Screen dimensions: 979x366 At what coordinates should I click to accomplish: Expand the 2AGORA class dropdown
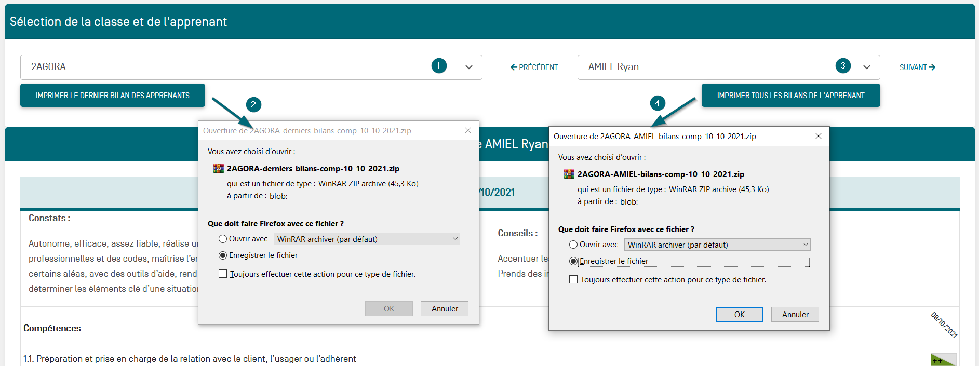[x=469, y=67]
